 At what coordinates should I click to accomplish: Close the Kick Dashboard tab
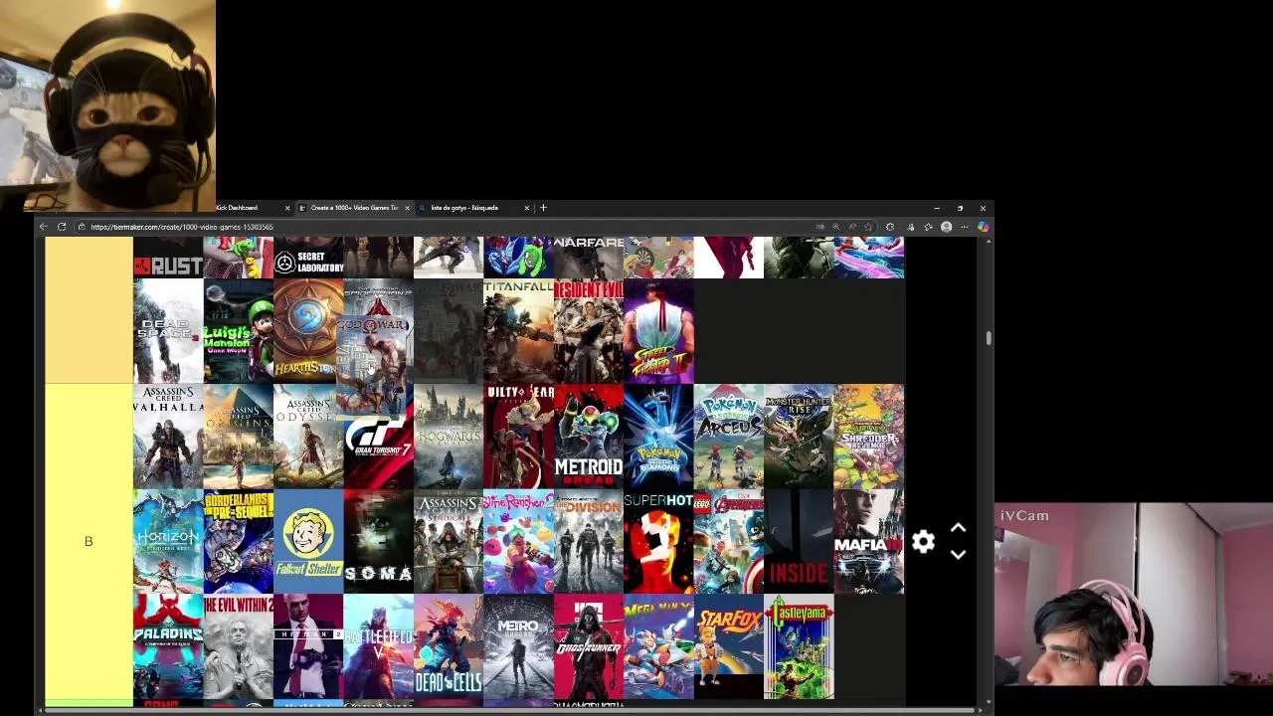[287, 208]
